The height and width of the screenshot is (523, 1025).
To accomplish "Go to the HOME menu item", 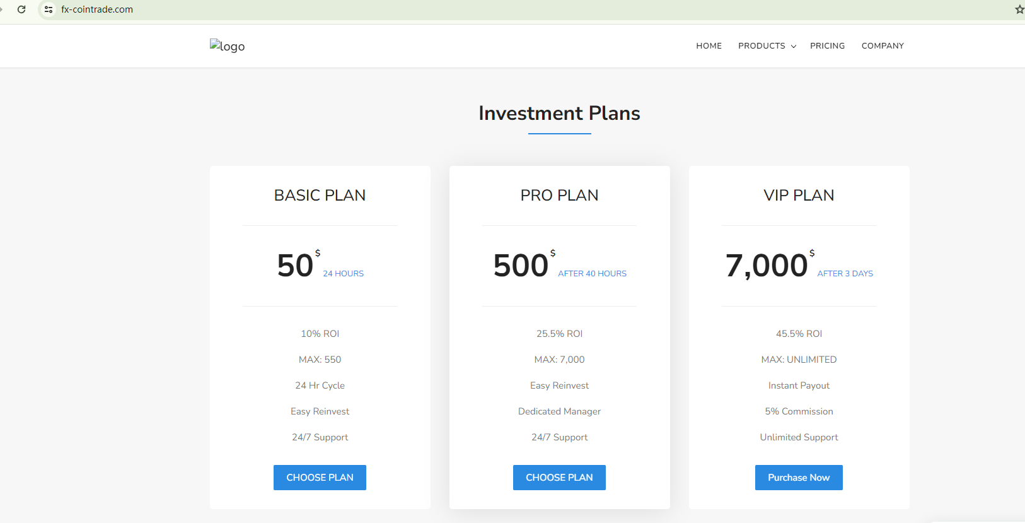I will tap(709, 46).
